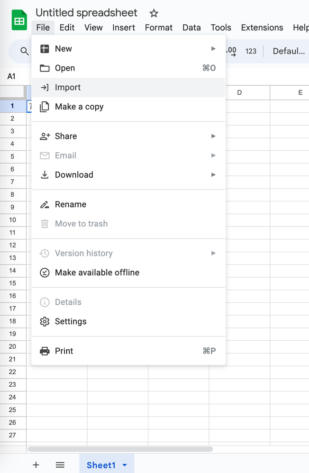Add a new sheet with the plus icon
The width and height of the screenshot is (309, 473).
36,465
